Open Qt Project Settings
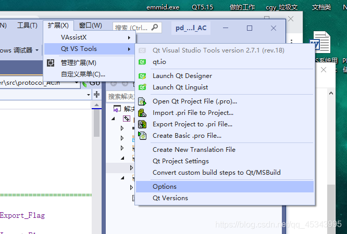This screenshot has width=347, height=234. (225, 161)
